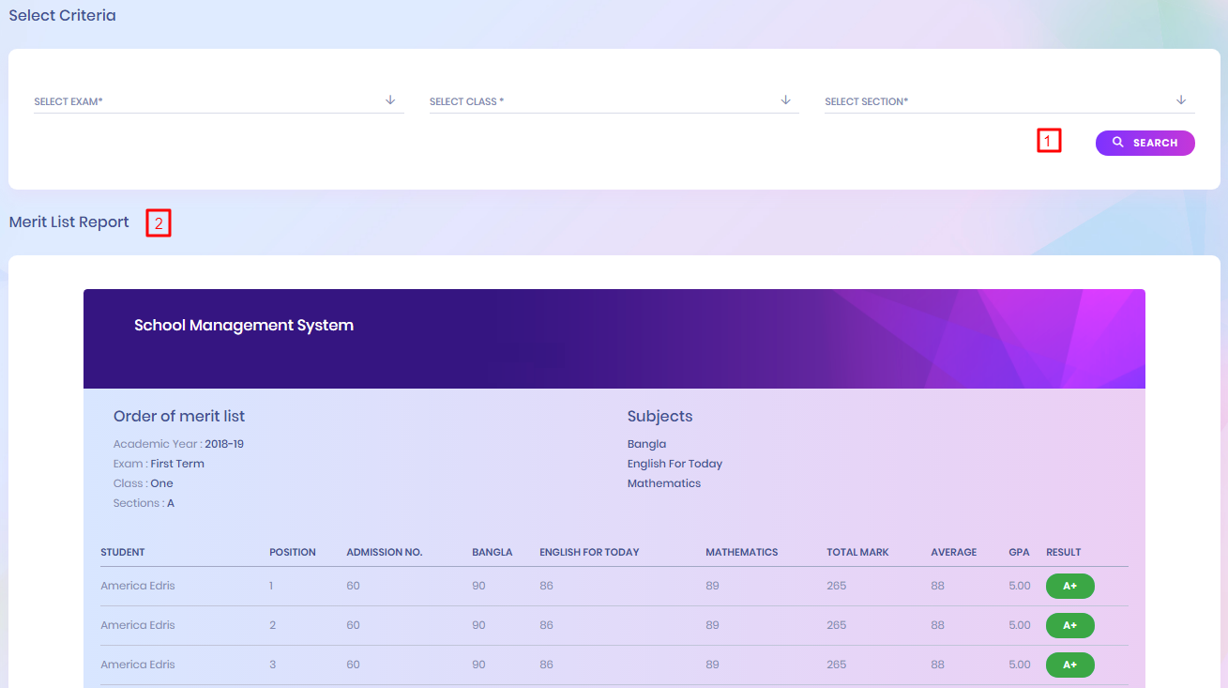Screen dimensions: 1228x688
Task: Click the A+ badge in position 2 row
Action: 1069,625
